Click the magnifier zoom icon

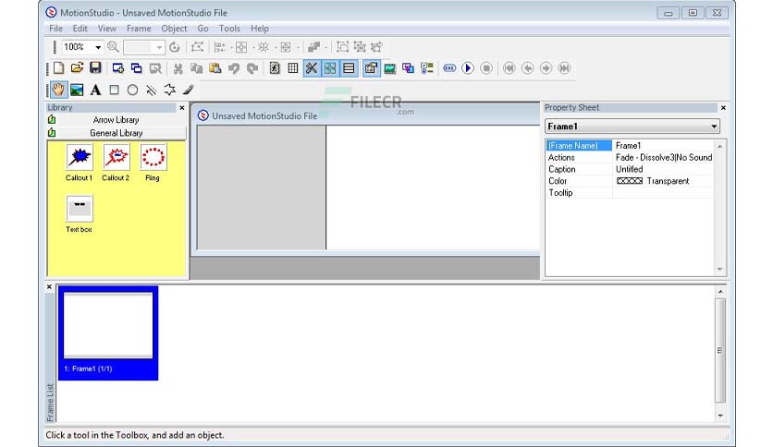click(x=113, y=47)
